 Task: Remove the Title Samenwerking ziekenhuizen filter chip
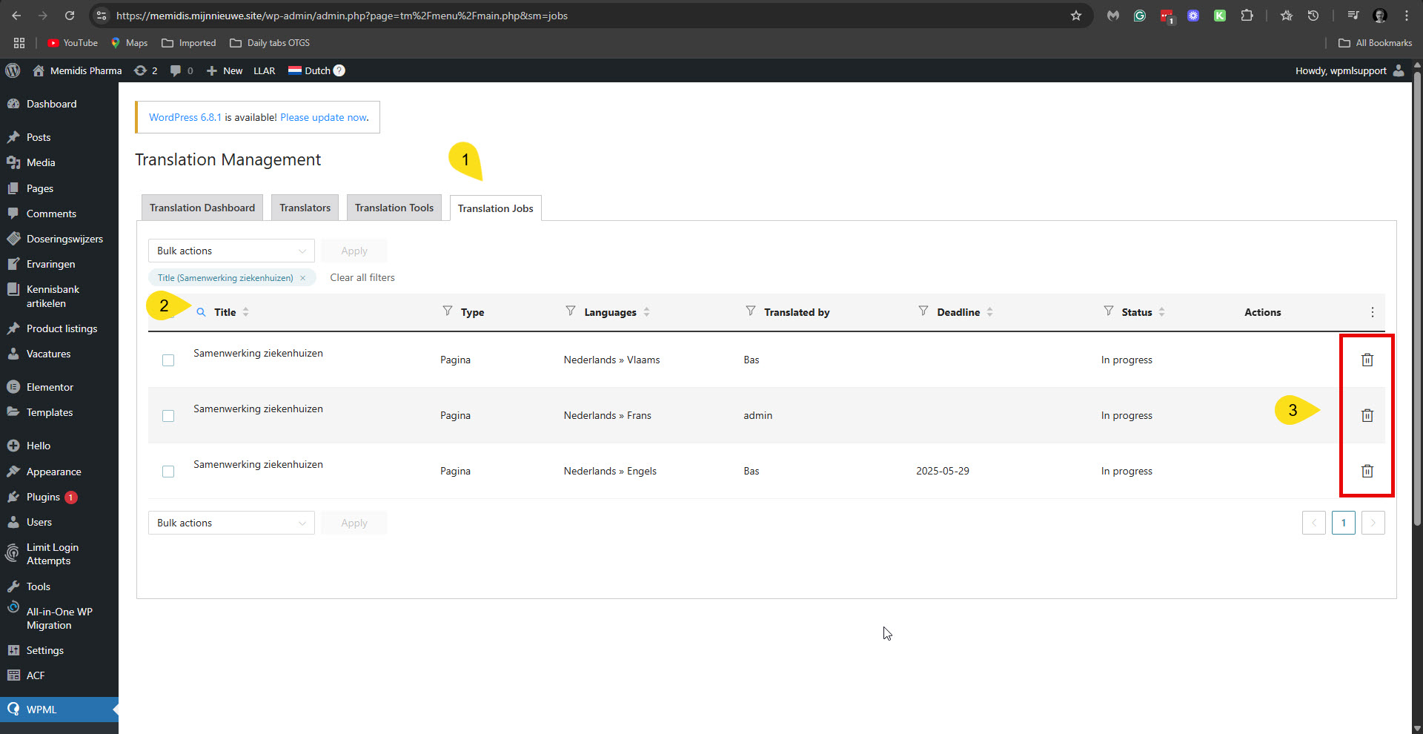[302, 278]
